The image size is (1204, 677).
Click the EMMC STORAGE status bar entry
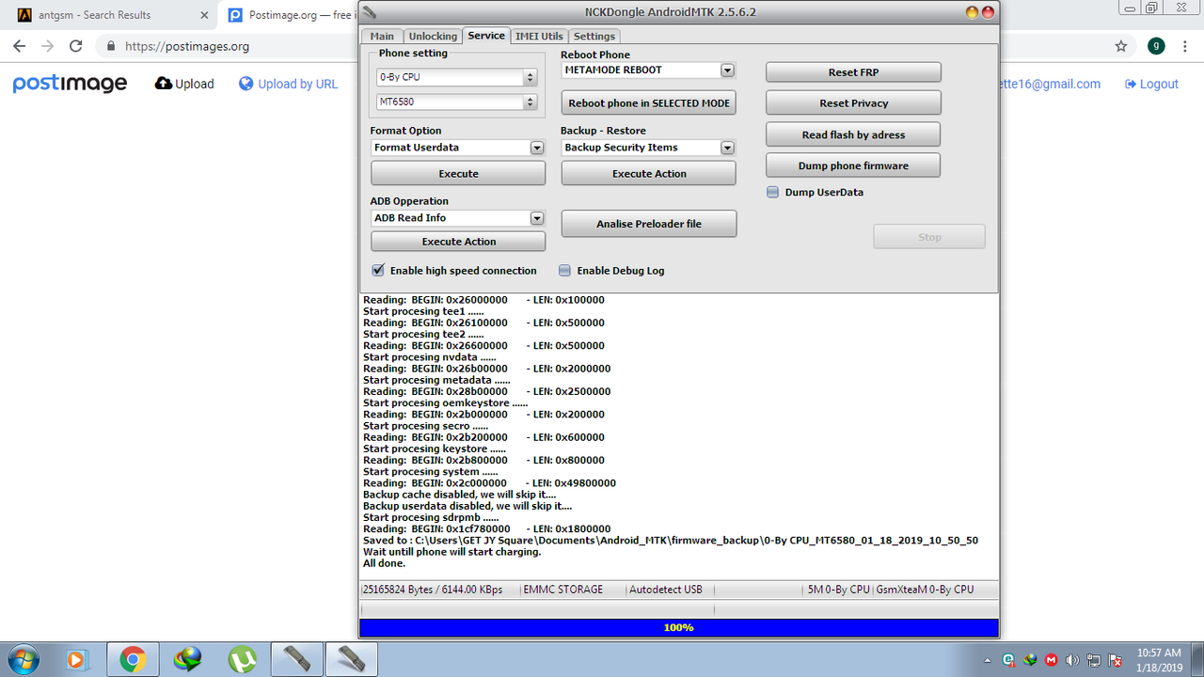click(563, 590)
